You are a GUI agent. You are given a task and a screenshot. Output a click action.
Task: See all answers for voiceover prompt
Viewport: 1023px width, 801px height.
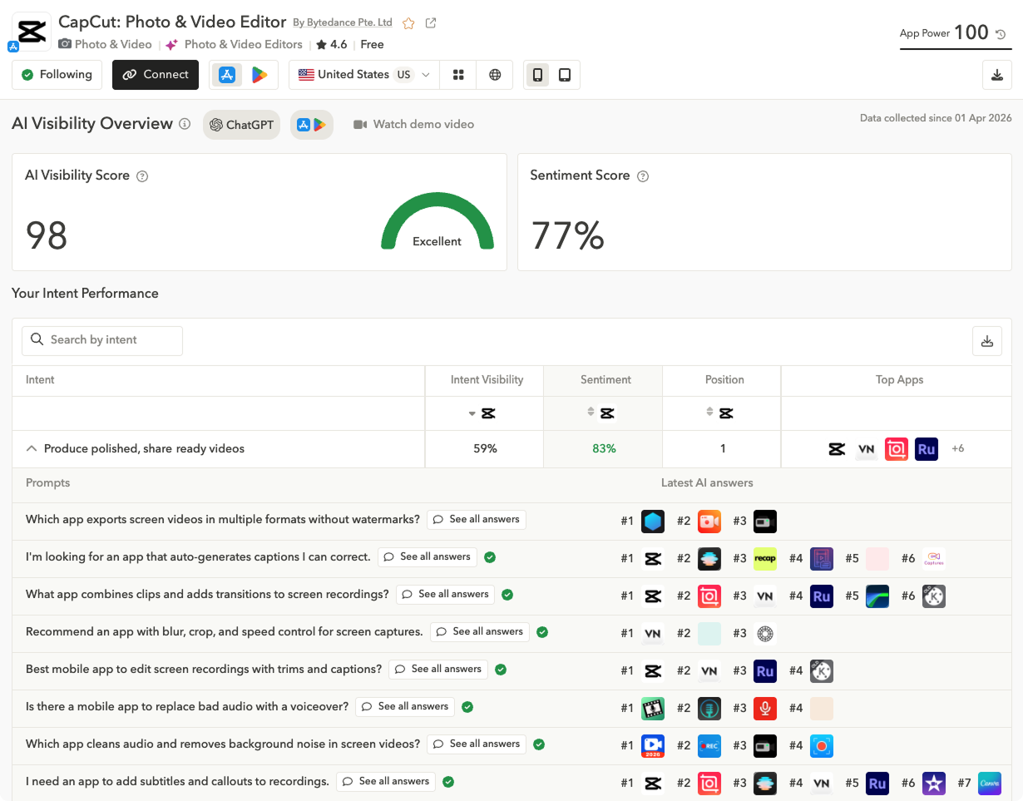click(x=405, y=707)
